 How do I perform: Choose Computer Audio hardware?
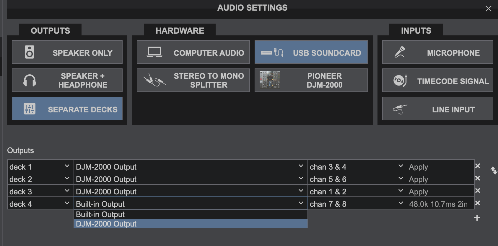(x=193, y=52)
